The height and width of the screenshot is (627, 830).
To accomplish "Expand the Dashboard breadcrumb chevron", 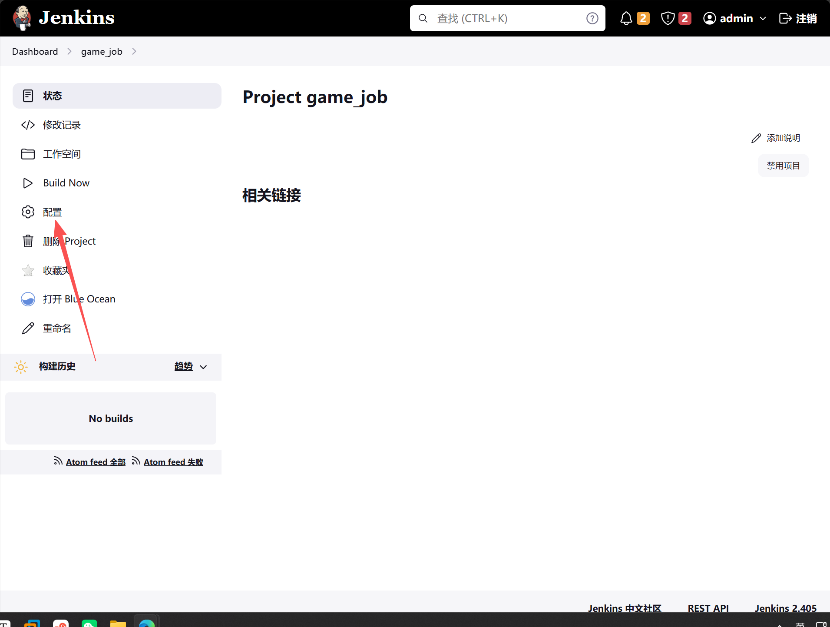I will click(x=69, y=51).
